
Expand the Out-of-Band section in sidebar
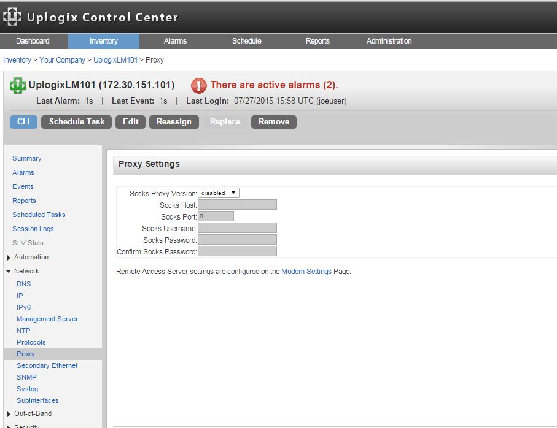9,414
